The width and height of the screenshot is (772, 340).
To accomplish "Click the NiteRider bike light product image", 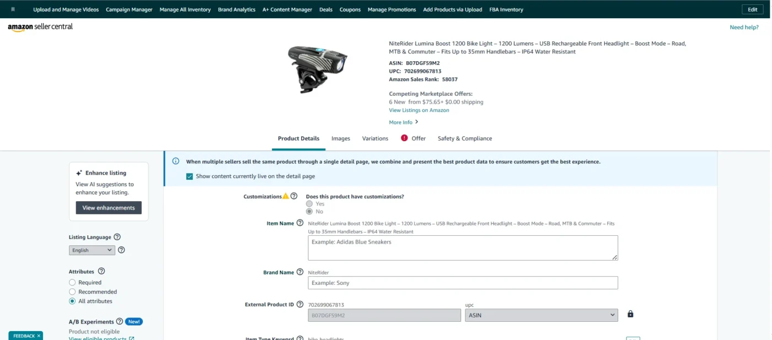I will [317, 69].
